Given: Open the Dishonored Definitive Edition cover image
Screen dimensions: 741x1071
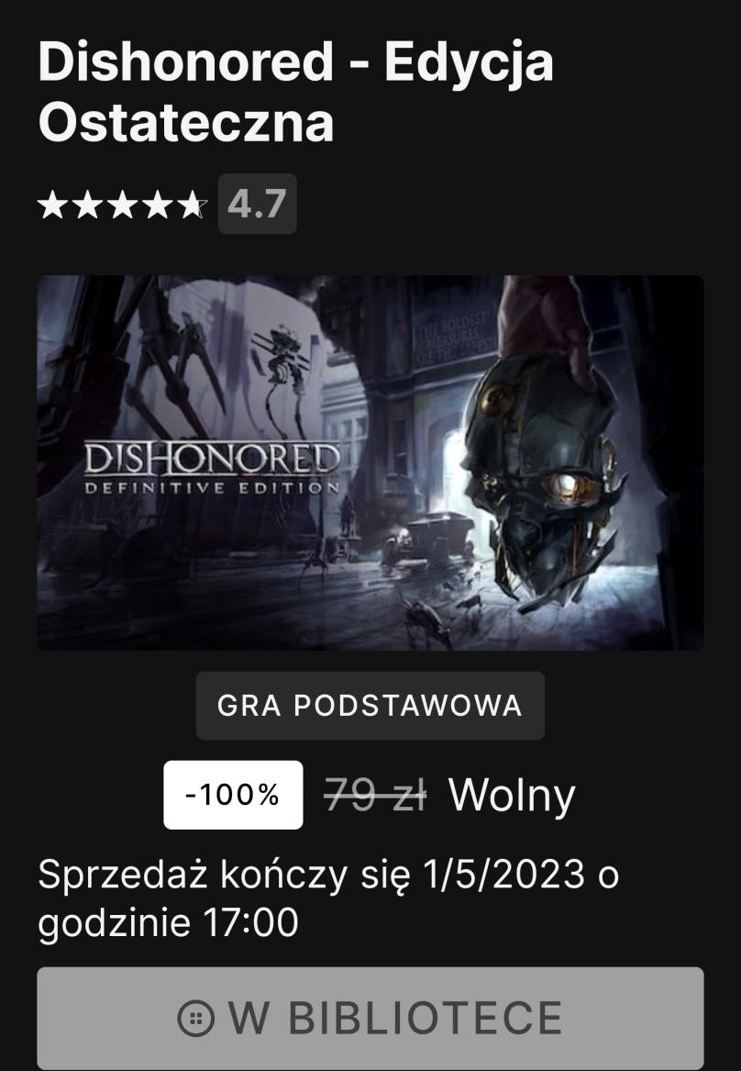Looking at the screenshot, I should coord(370,463).
